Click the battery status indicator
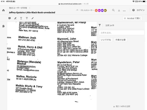 (144, 2)
